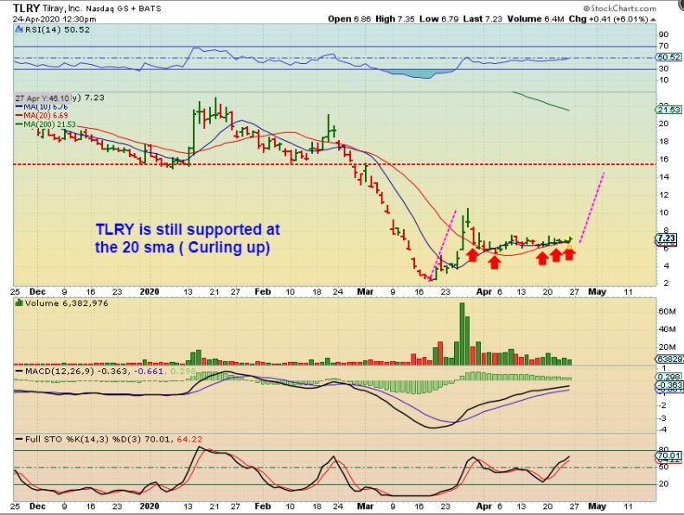The height and width of the screenshot is (515, 684).
Task: Click the RSI indicator line icon
Action: (19, 29)
